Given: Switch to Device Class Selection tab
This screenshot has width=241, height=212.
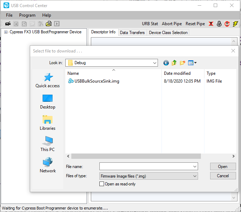Looking at the screenshot, I should pyautogui.click(x=168, y=33).
